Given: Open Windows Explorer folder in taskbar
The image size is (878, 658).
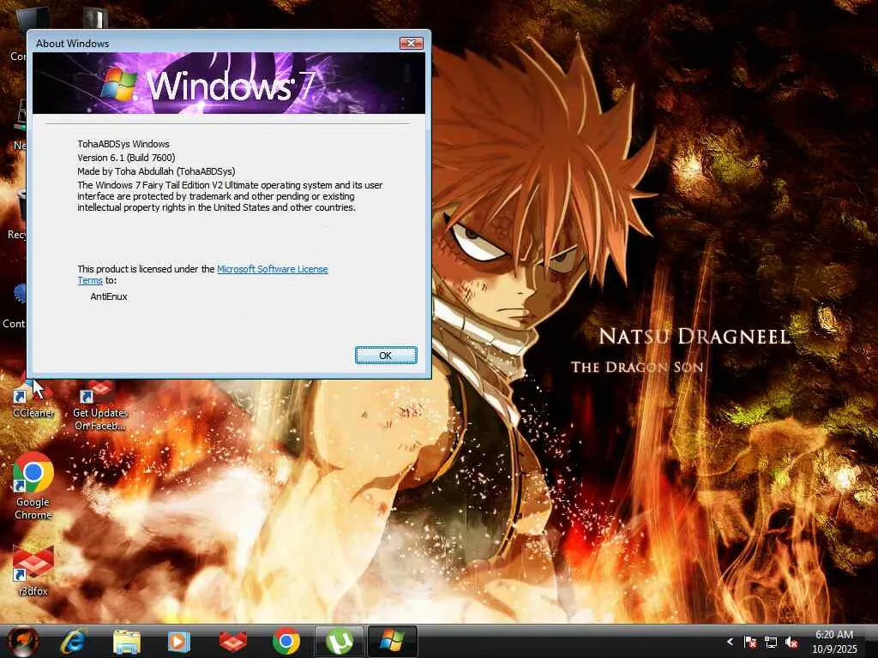Looking at the screenshot, I should point(127,642).
